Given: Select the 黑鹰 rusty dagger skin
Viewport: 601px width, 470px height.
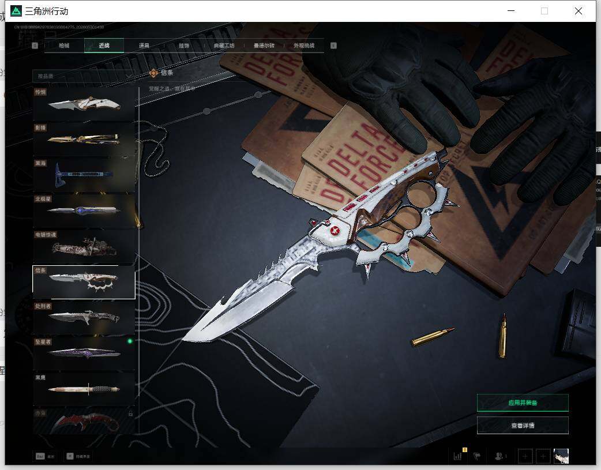Looking at the screenshot, I should [x=84, y=389].
